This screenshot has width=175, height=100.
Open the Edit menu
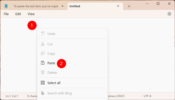pyautogui.click(x=18, y=14)
